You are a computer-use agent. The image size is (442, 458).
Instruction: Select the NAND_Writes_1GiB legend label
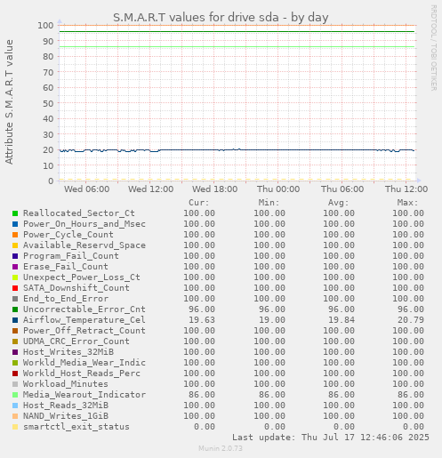66,416
